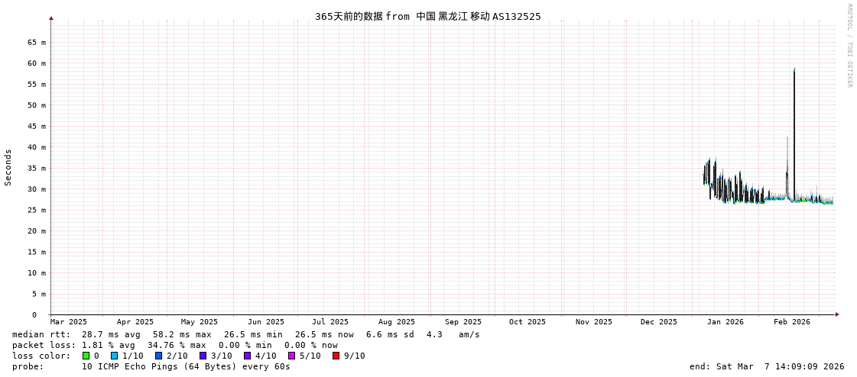Click the 'Jun 2025' x-axis label
The image size is (857, 377).
point(265,322)
